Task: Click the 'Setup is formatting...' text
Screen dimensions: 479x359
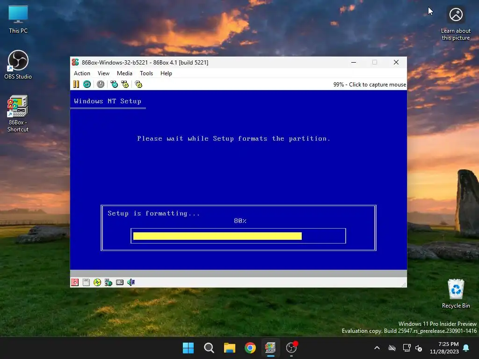Action: 153,213
